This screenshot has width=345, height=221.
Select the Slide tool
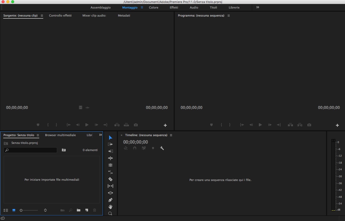(x=110, y=193)
